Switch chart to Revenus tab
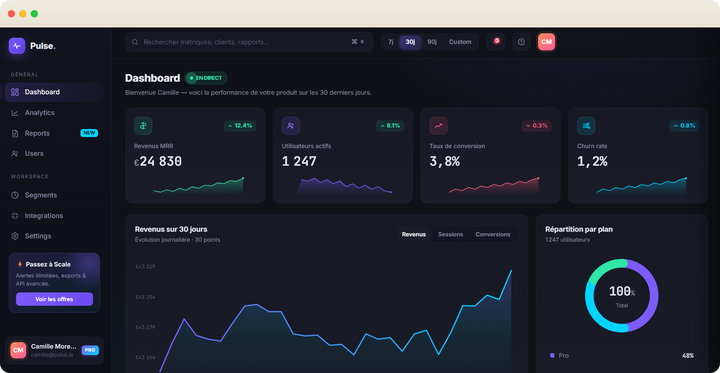720x373 pixels. click(x=414, y=234)
